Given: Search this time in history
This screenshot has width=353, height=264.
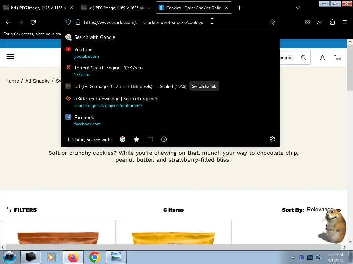Looking at the screenshot, I should click(164, 140).
